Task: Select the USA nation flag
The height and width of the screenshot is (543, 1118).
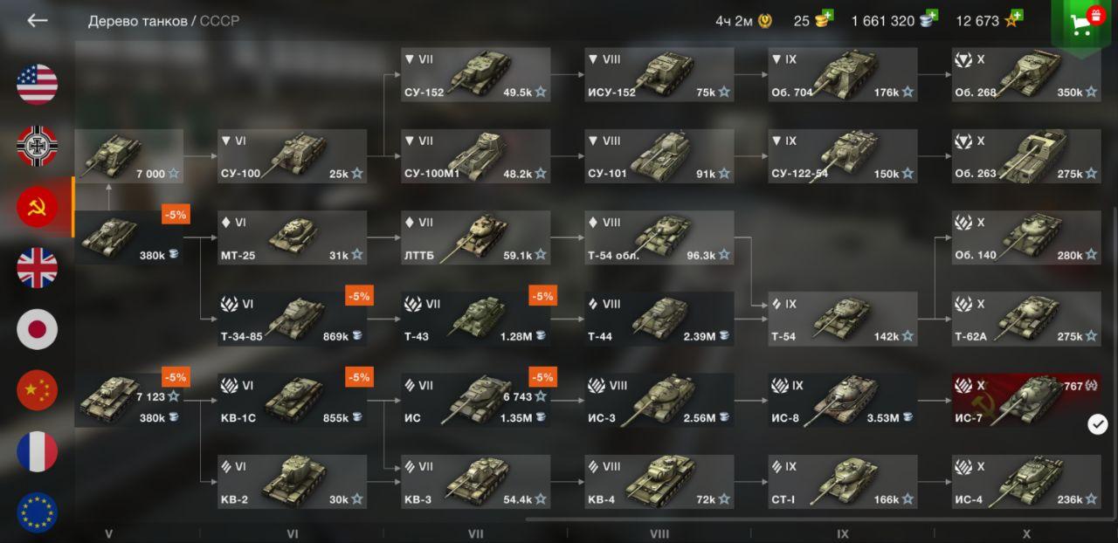Action: tap(38, 85)
